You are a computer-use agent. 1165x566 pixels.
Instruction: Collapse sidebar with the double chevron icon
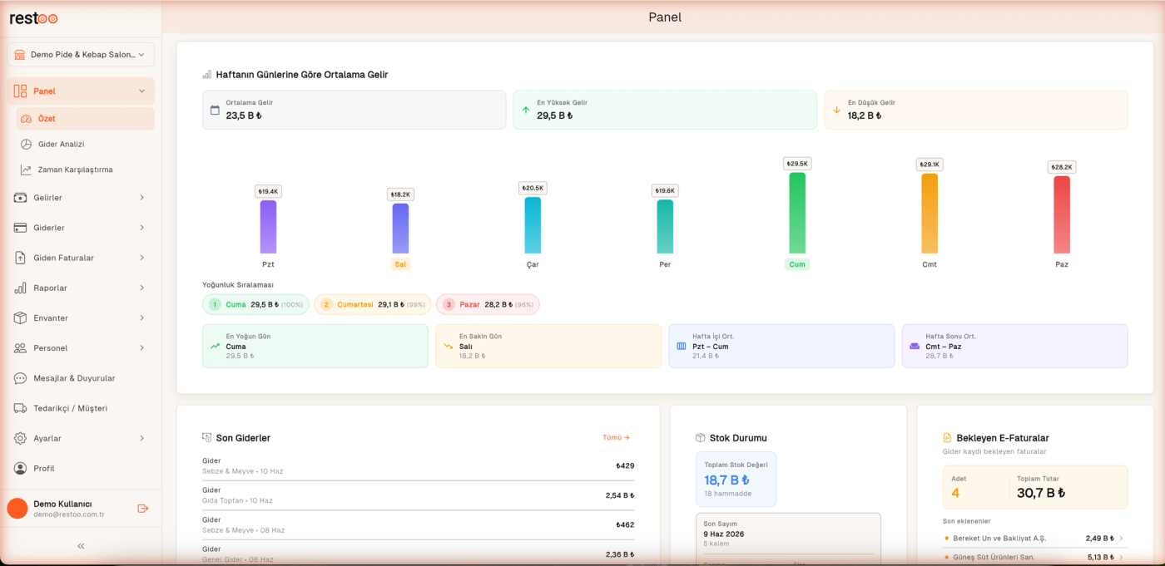tap(81, 546)
